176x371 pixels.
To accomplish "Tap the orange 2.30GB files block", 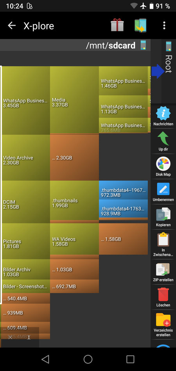I will coord(74,158).
